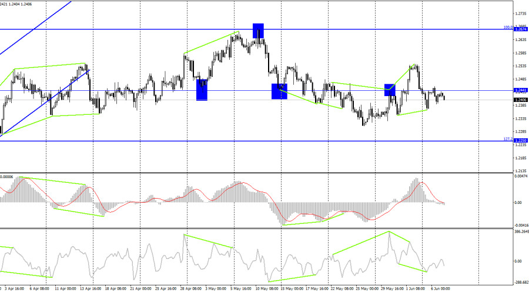Click the 10 May 08:00 time label
Screen dimensions: 529x293
(x=266, y=289)
